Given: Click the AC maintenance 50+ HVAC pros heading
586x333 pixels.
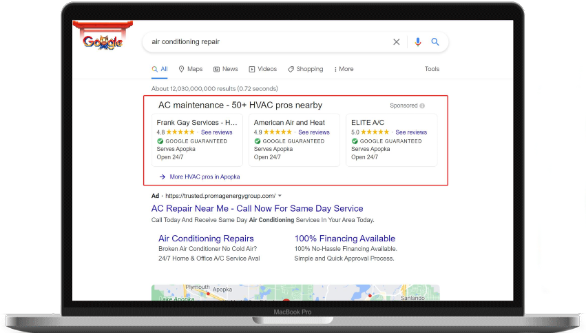Looking at the screenshot, I should (240, 105).
